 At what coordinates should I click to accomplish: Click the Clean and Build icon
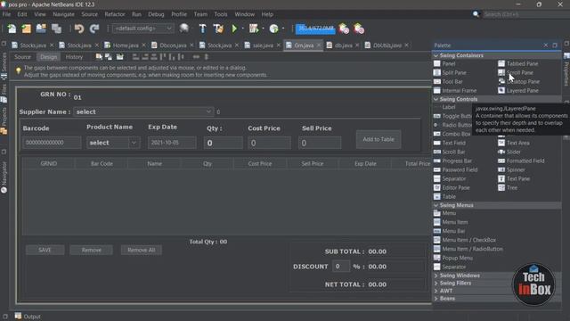coord(218,29)
